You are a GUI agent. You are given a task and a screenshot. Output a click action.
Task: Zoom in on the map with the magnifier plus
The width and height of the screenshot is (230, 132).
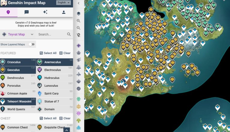[x=79, y=21]
